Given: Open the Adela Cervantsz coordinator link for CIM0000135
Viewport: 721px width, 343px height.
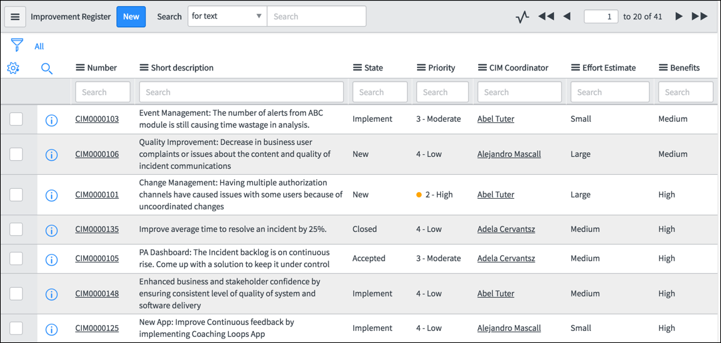Looking at the screenshot, I should (x=505, y=229).
